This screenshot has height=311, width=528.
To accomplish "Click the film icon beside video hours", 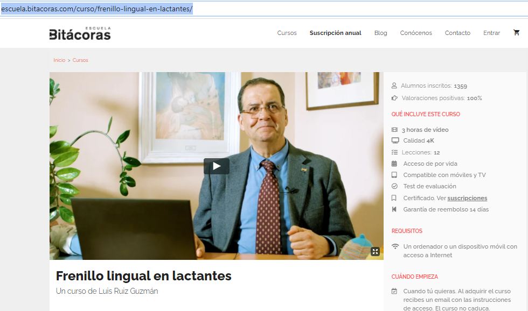I will point(394,130).
